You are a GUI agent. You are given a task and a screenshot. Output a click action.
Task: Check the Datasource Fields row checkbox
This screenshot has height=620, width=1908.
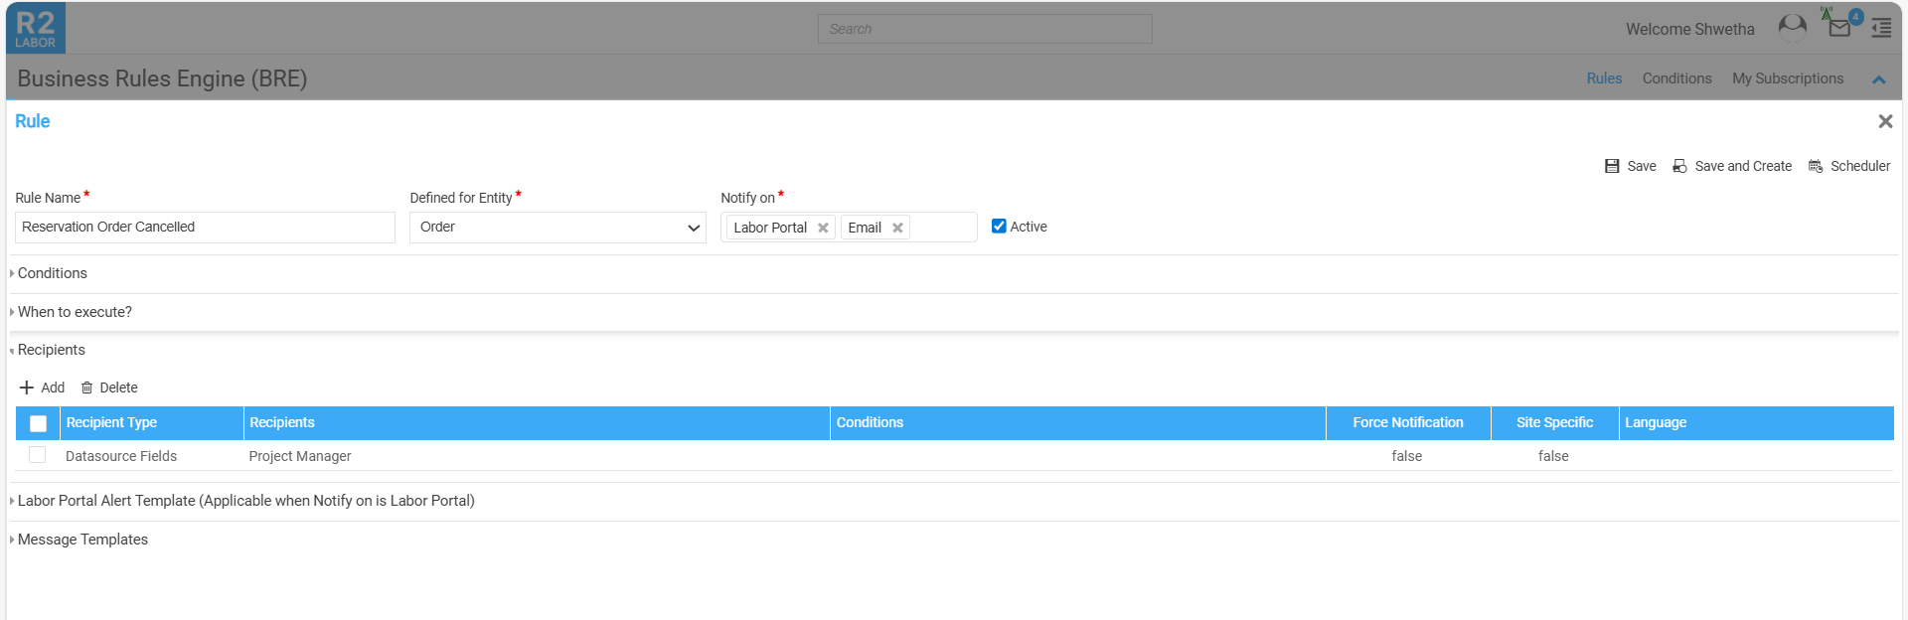pyautogui.click(x=38, y=455)
